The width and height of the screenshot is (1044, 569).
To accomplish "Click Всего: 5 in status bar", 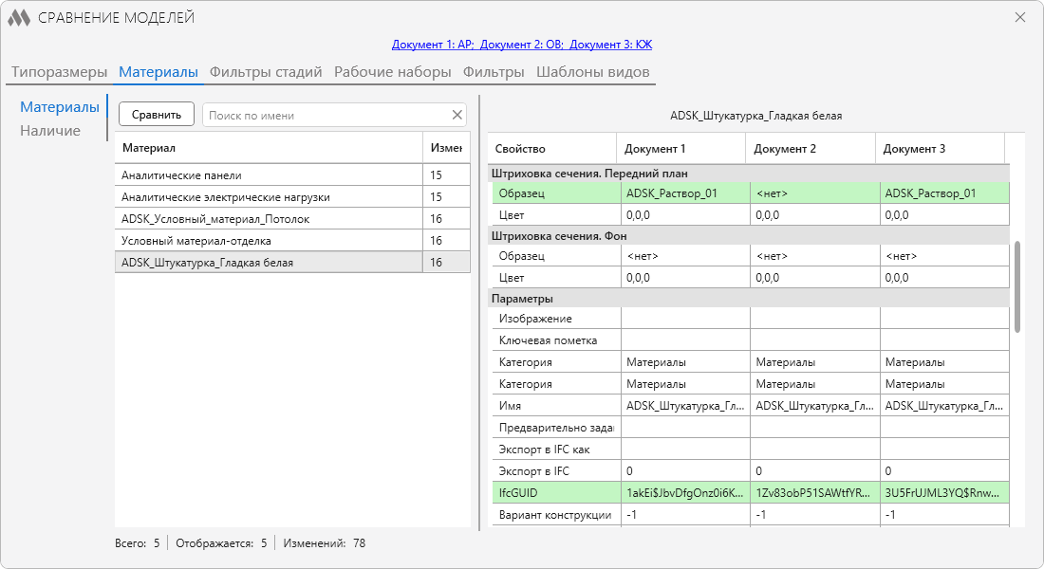I will point(138,543).
